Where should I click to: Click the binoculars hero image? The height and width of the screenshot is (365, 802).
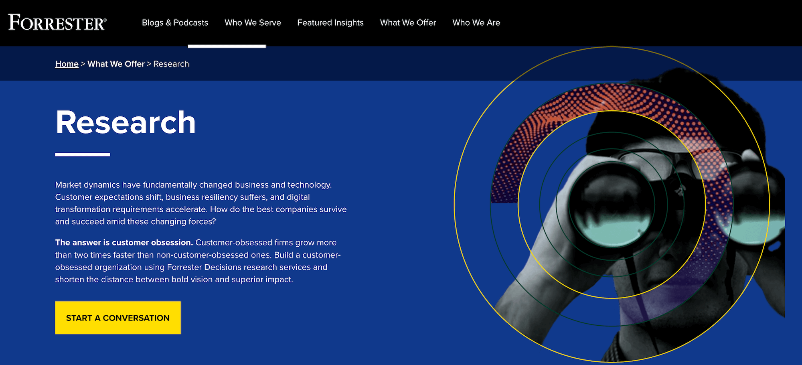point(619,205)
